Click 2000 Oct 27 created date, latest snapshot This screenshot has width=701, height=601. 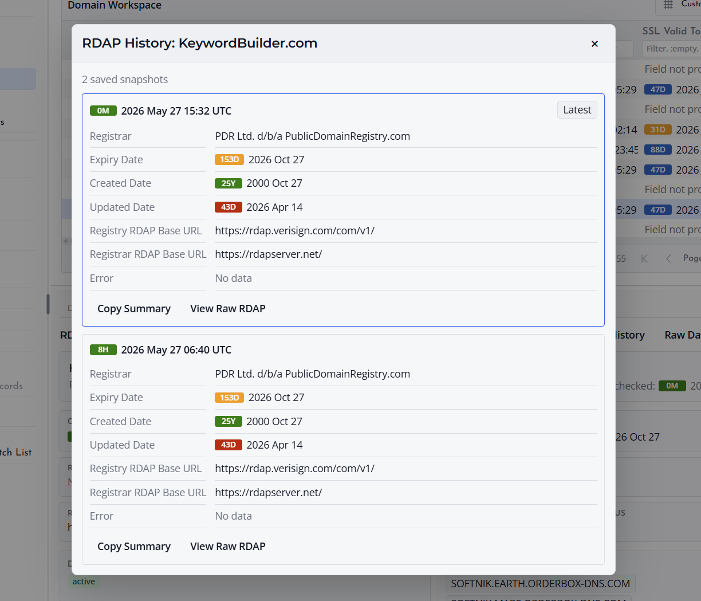pos(274,183)
